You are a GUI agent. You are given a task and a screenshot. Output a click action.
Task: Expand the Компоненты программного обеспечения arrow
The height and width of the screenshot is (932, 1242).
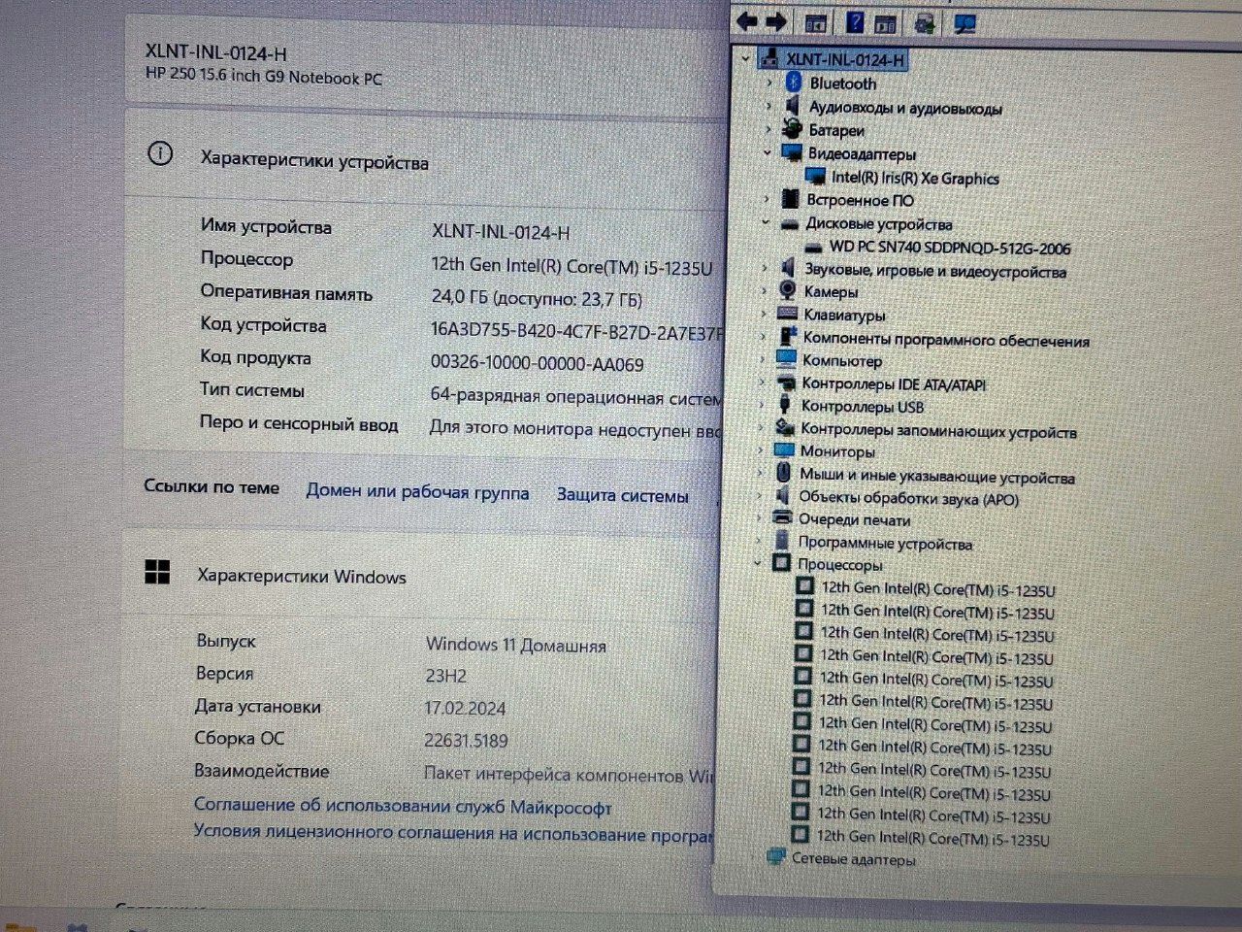tap(764, 337)
